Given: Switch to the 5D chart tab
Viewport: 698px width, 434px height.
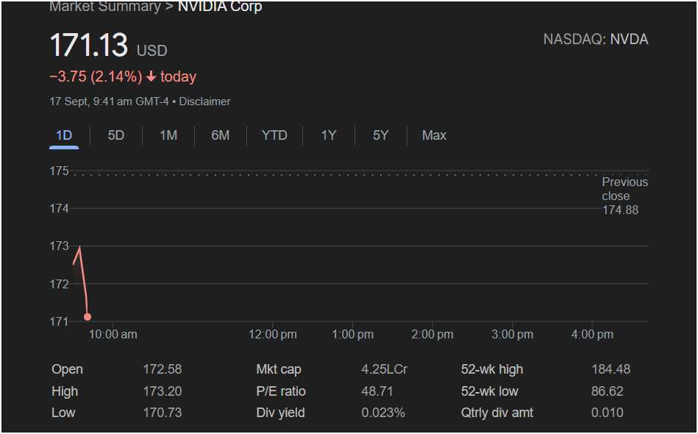Looking at the screenshot, I should pos(116,135).
